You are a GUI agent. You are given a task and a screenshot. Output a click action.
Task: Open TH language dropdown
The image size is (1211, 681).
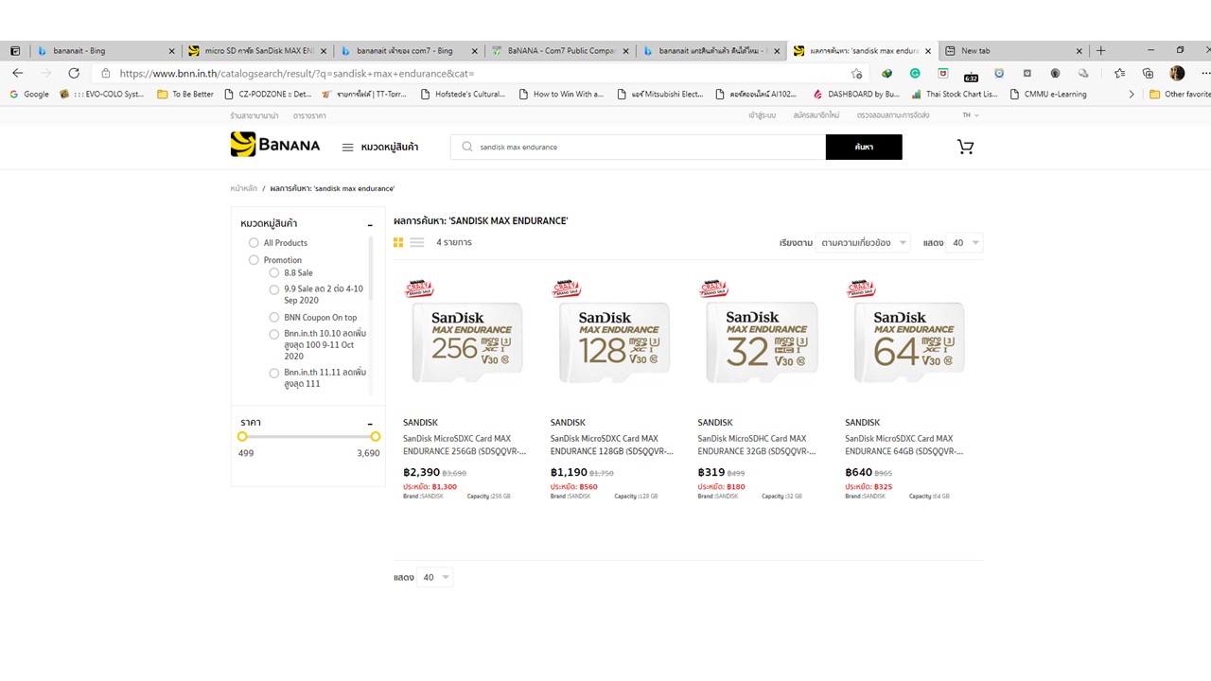coord(971,115)
